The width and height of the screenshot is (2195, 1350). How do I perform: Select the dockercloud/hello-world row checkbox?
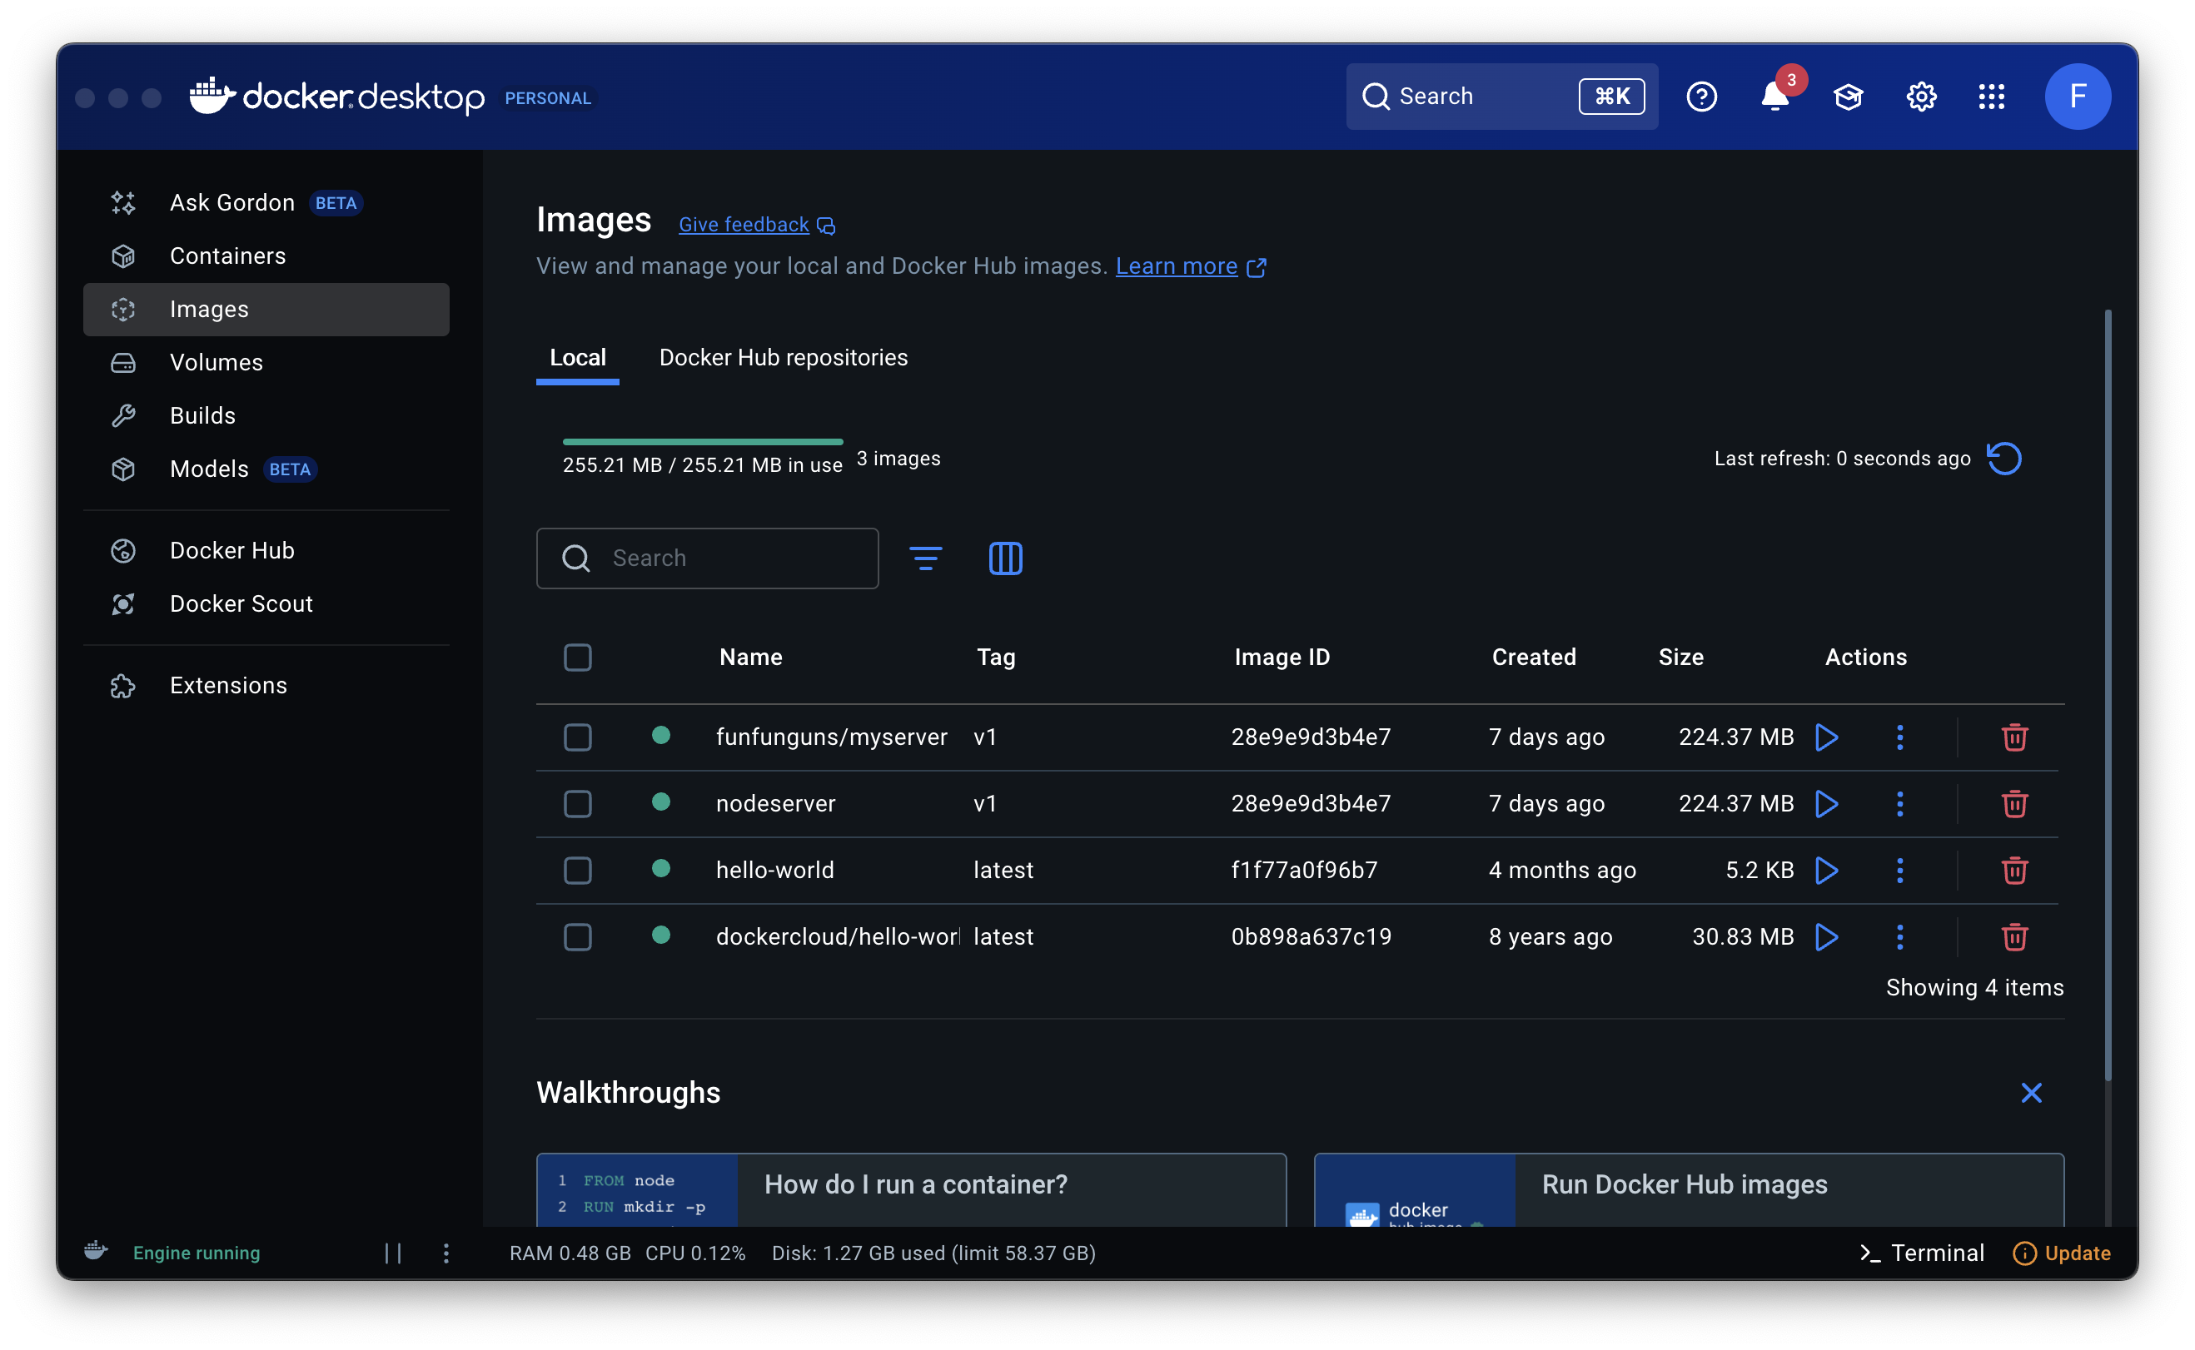tap(578, 937)
